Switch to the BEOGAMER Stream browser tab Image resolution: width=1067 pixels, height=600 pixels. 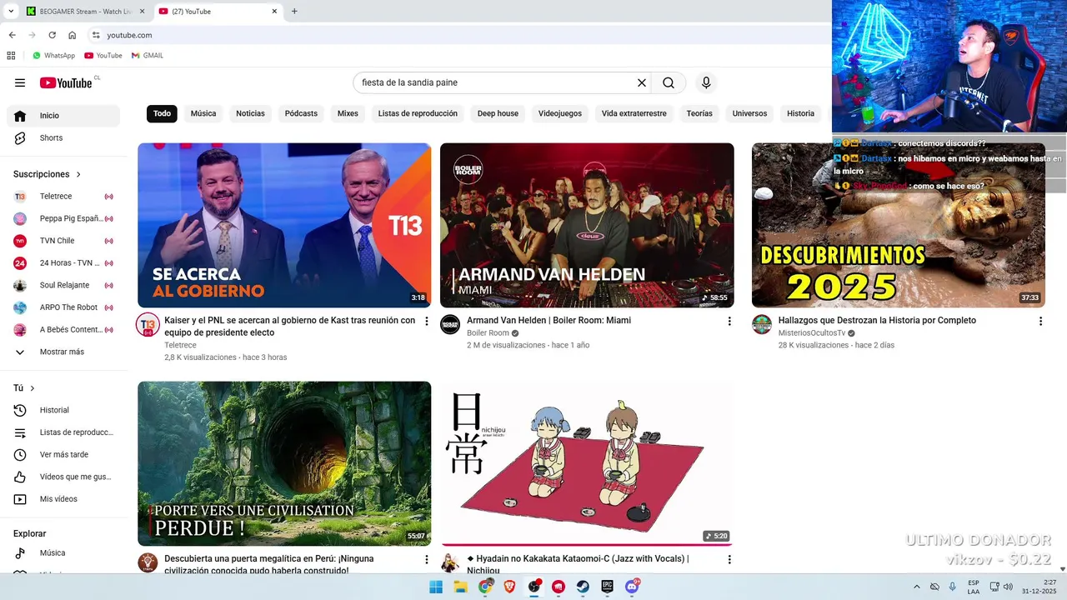[x=85, y=12]
